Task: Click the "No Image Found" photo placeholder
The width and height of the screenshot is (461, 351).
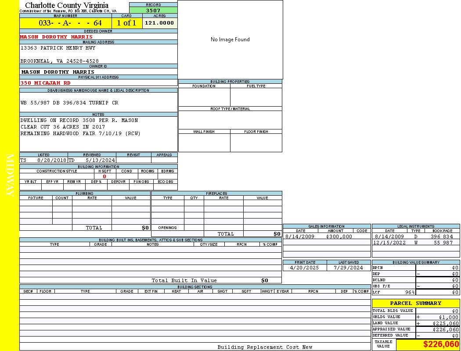Action: click(230, 39)
